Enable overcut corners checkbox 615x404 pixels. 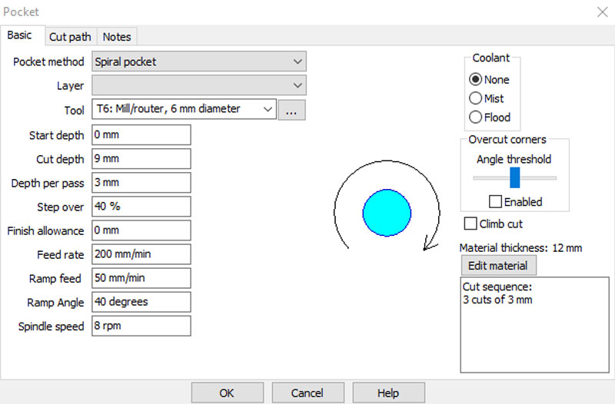point(496,202)
